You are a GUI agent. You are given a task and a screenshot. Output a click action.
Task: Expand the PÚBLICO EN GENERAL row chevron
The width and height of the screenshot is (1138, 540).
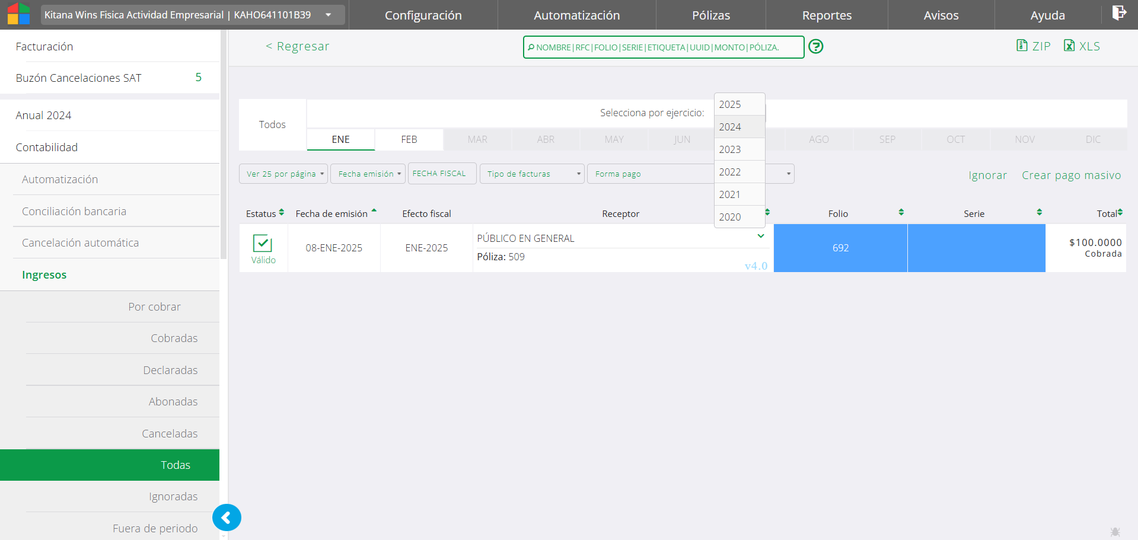pos(760,237)
